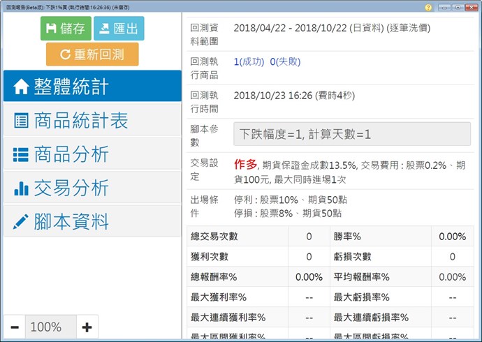This screenshot has width=482, height=342.
Task: Decrease zoom with the minus button
Action: click(15, 327)
